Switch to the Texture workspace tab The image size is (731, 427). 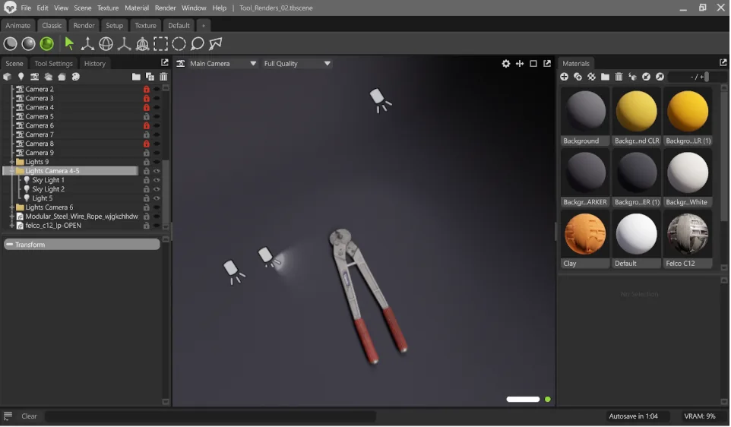point(145,26)
